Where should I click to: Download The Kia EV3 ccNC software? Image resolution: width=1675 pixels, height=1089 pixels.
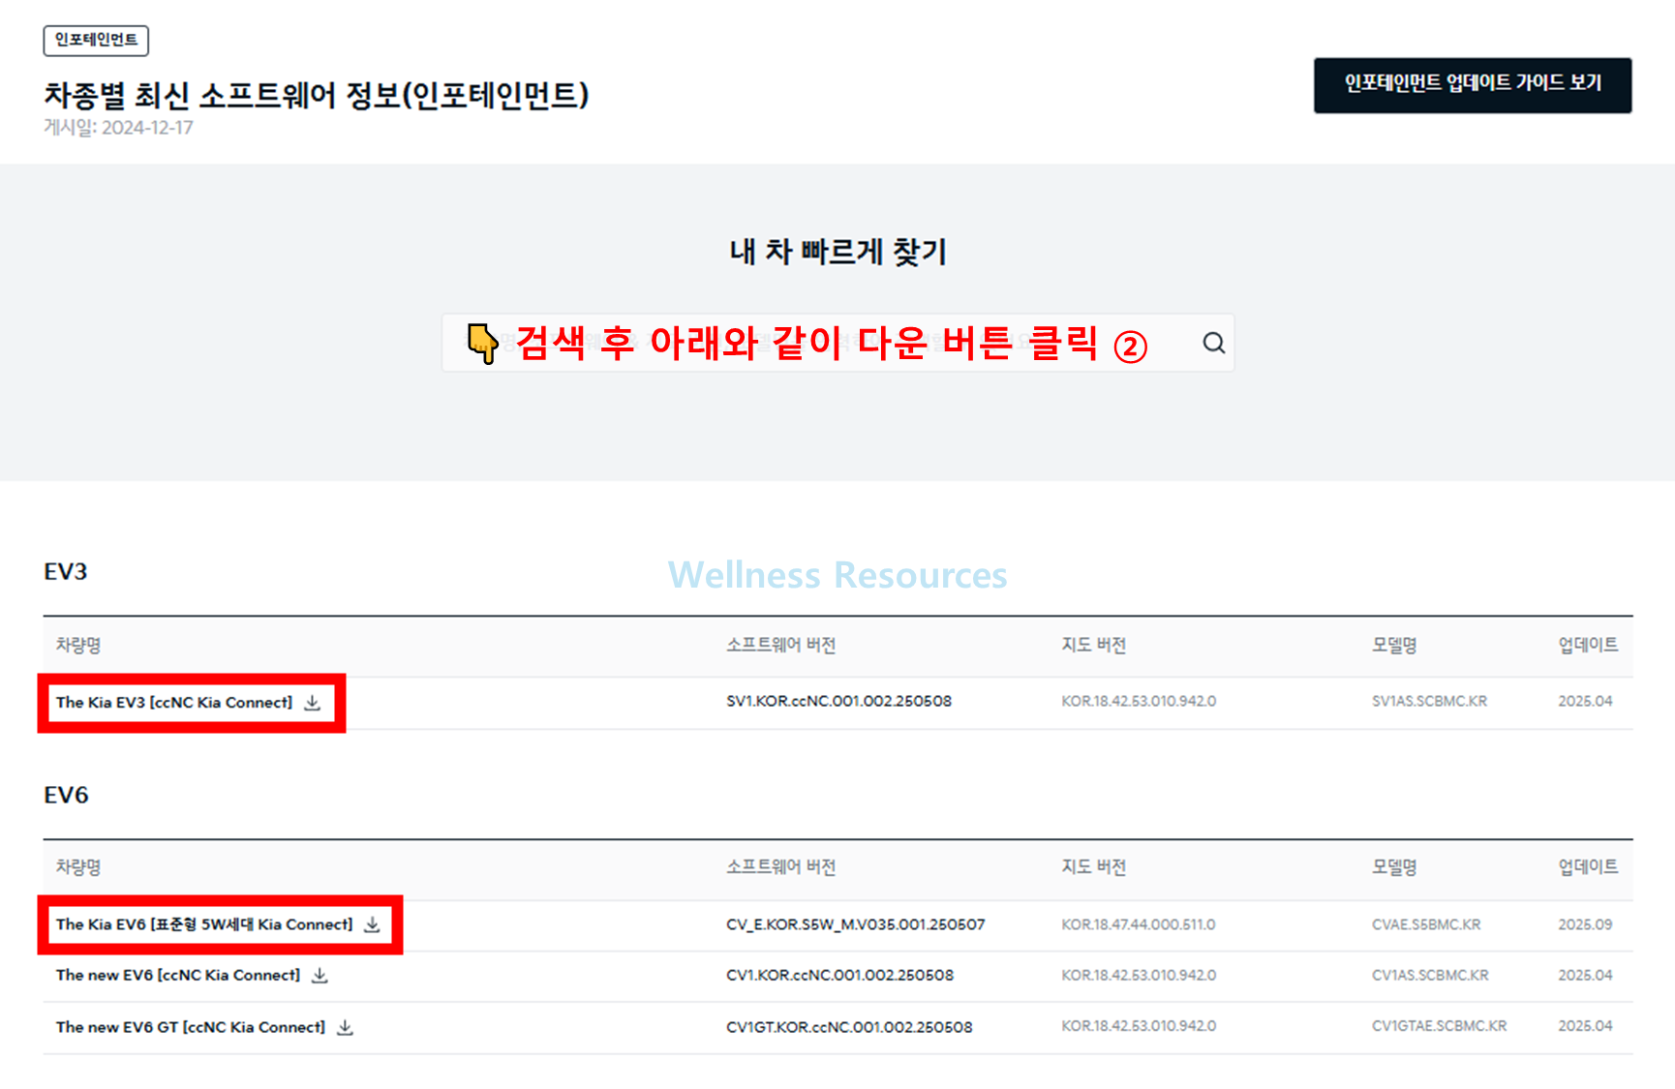312,703
